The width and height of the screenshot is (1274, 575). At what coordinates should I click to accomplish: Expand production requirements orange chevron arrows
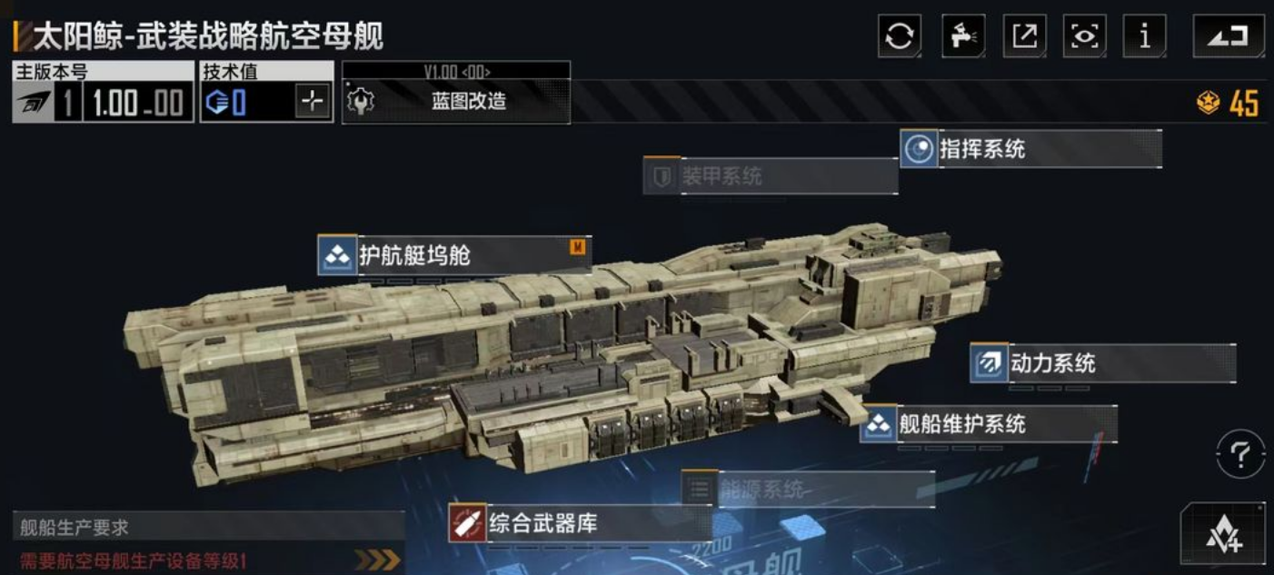point(377,560)
